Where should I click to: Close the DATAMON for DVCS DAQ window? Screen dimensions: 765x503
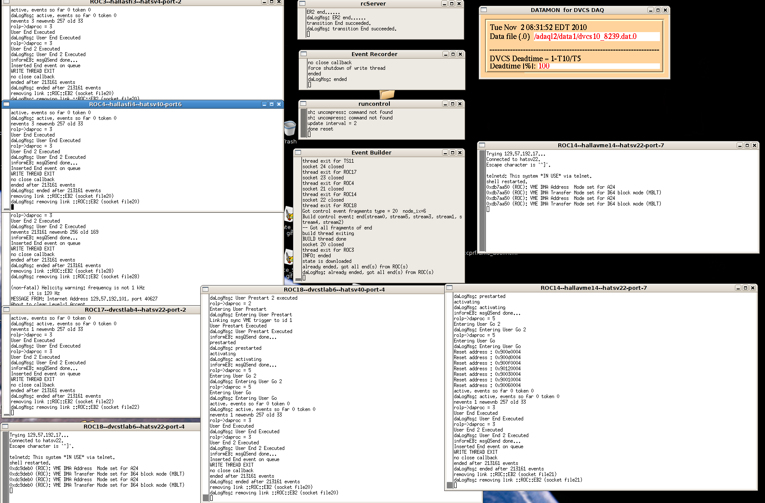(x=665, y=10)
